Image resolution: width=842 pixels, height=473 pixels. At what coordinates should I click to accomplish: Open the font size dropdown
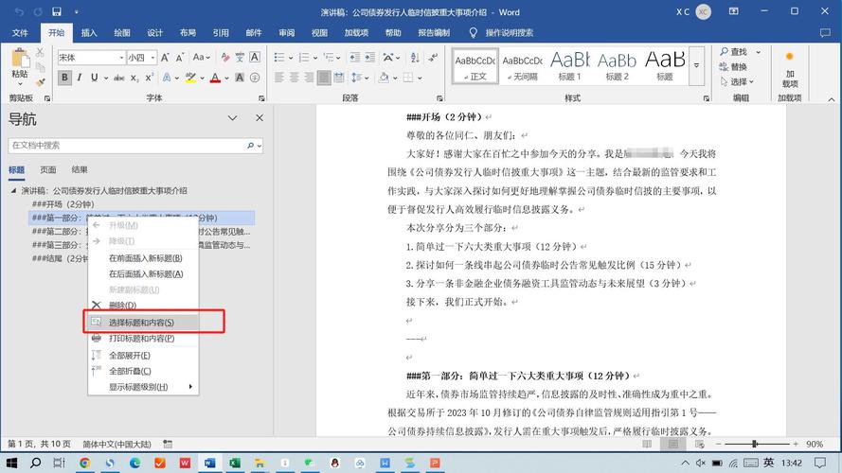pyautogui.click(x=152, y=58)
